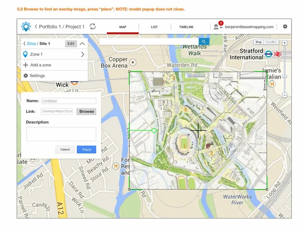Click the restaurant icon near Forman's Restaurant
Screen dimensions: 306x229
pos(116,166)
